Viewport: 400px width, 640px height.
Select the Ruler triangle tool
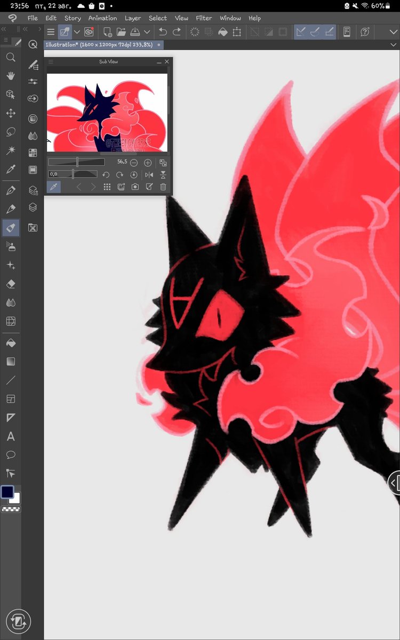point(10,418)
